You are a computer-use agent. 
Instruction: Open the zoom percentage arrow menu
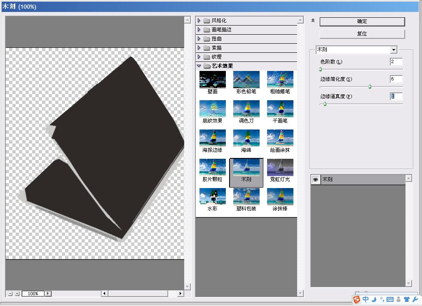48,293
